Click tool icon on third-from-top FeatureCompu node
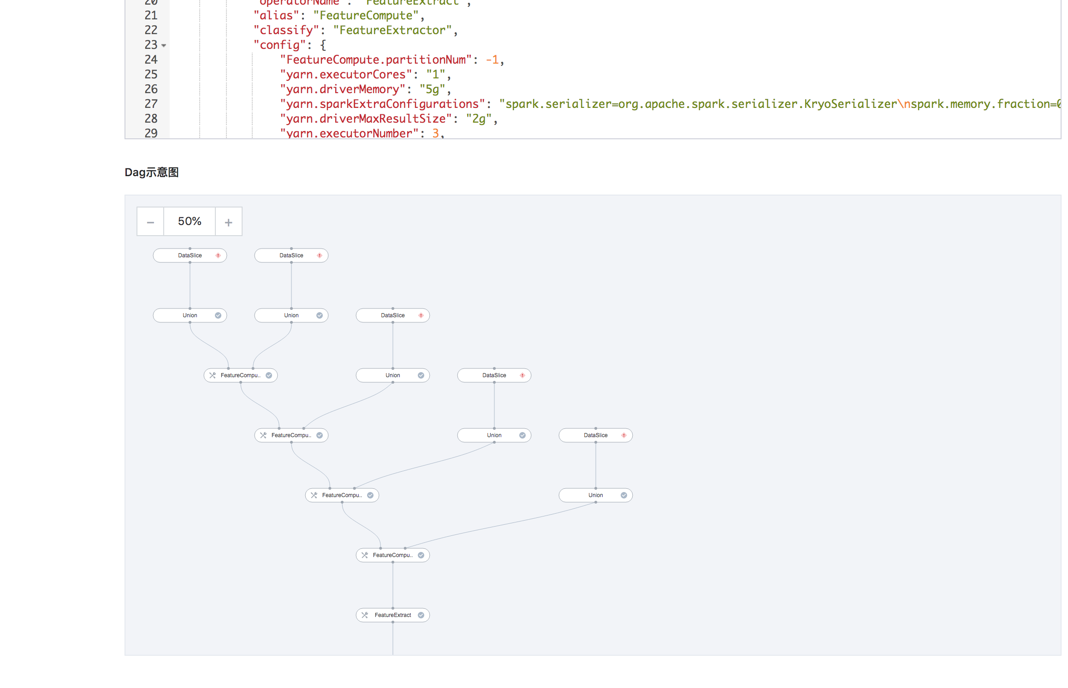The height and width of the screenshot is (688, 1068). (314, 495)
